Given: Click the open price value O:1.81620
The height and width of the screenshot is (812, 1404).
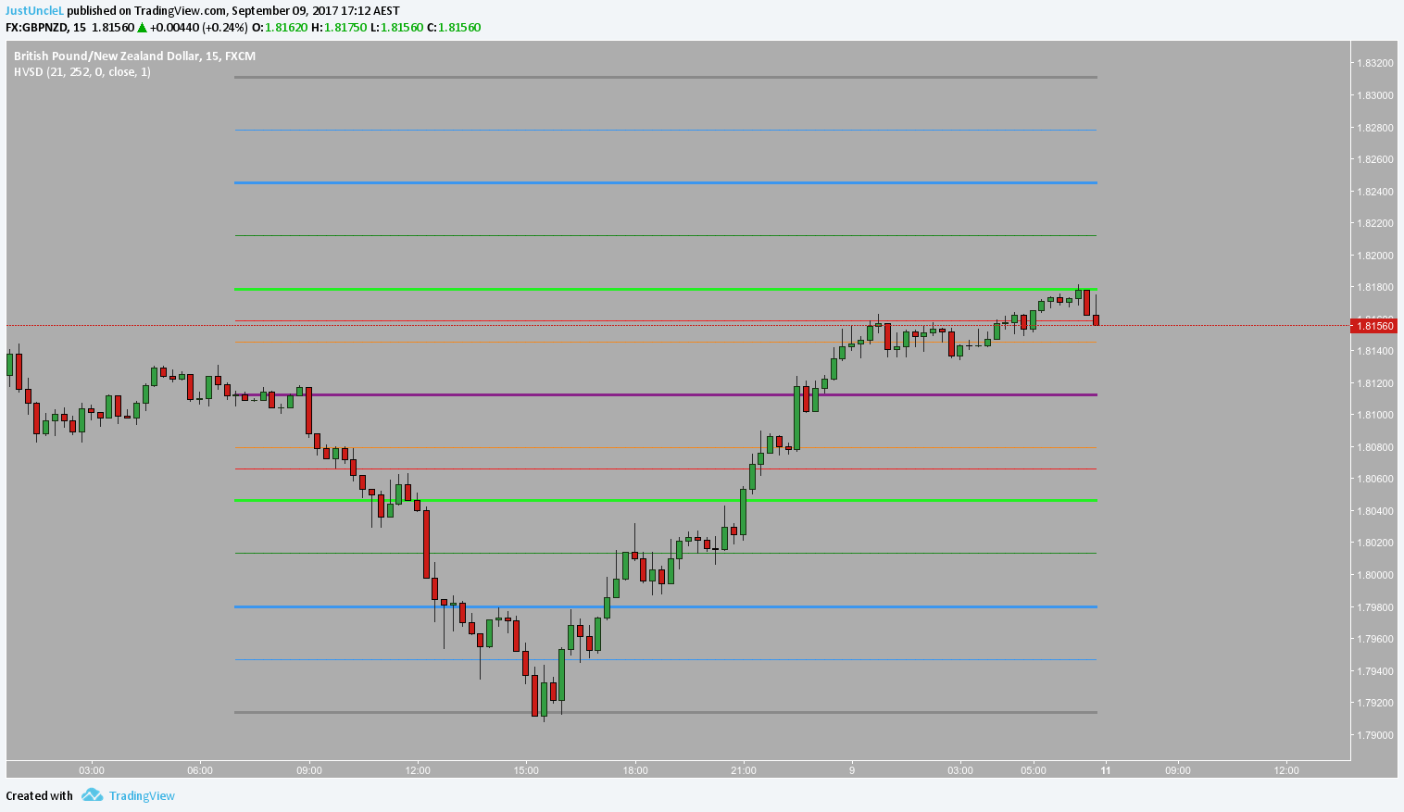Looking at the screenshot, I should [x=280, y=27].
